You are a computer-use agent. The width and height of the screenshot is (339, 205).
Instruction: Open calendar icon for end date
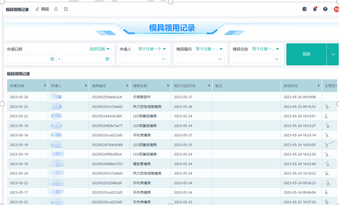tap(107, 59)
